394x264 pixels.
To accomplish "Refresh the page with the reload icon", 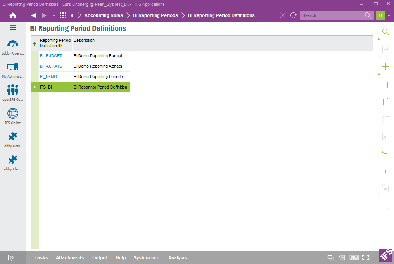I will click(293, 15).
